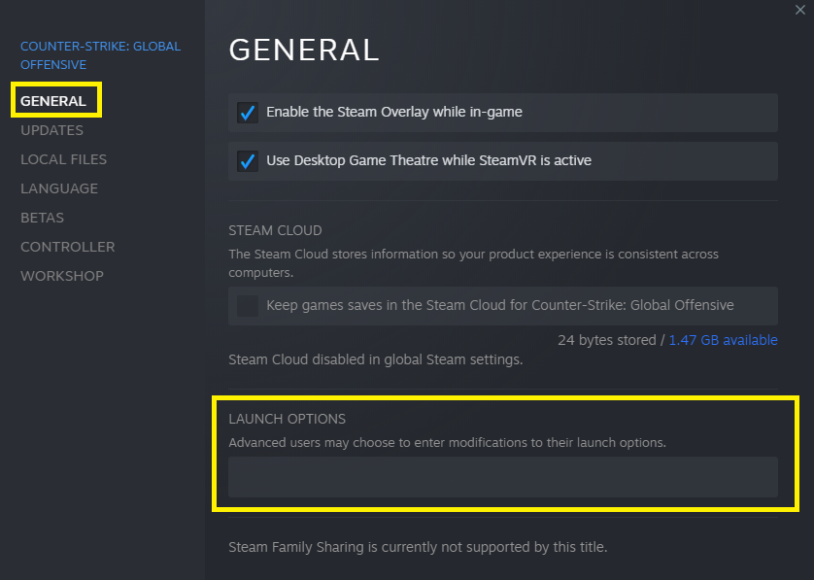The image size is (814, 580).
Task: Open the UPDATES settings section
Action: pos(51,129)
